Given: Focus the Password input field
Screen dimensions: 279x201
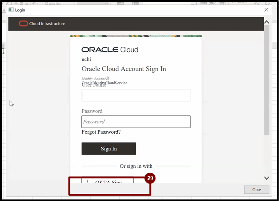Looking at the screenshot, I should point(136,122).
